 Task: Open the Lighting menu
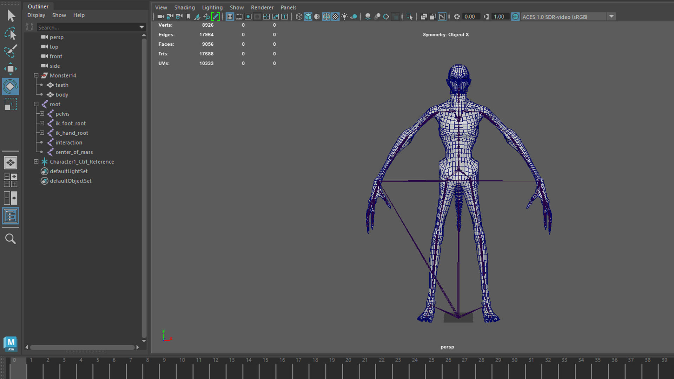(212, 7)
